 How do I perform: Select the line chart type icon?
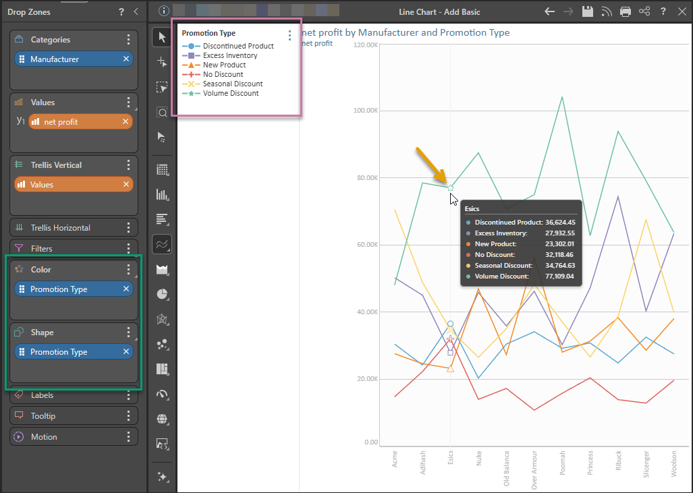[162, 244]
